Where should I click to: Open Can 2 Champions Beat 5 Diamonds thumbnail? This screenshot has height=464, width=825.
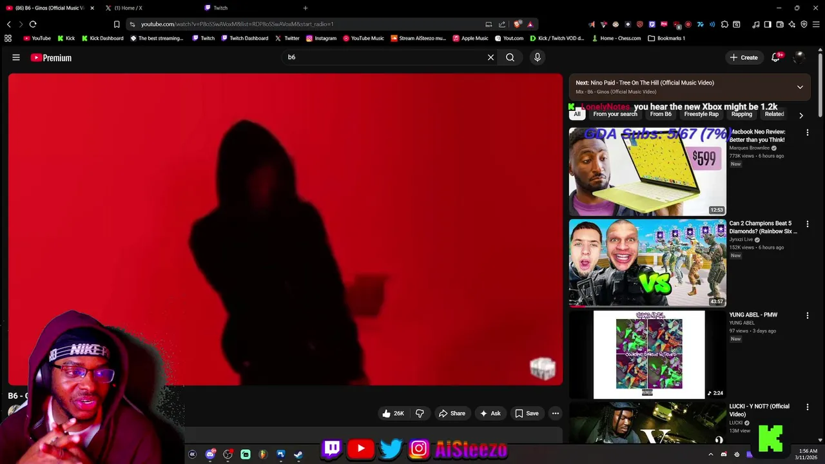click(x=647, y=263)
